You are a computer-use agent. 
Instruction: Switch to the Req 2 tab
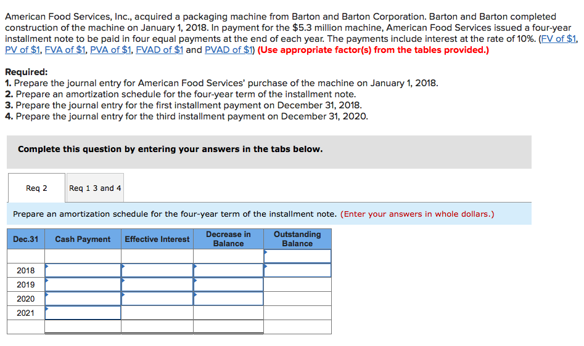tap(36, 188)
